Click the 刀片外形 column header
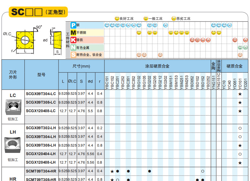This screenshot has width=250, height=181. point(13,75)
